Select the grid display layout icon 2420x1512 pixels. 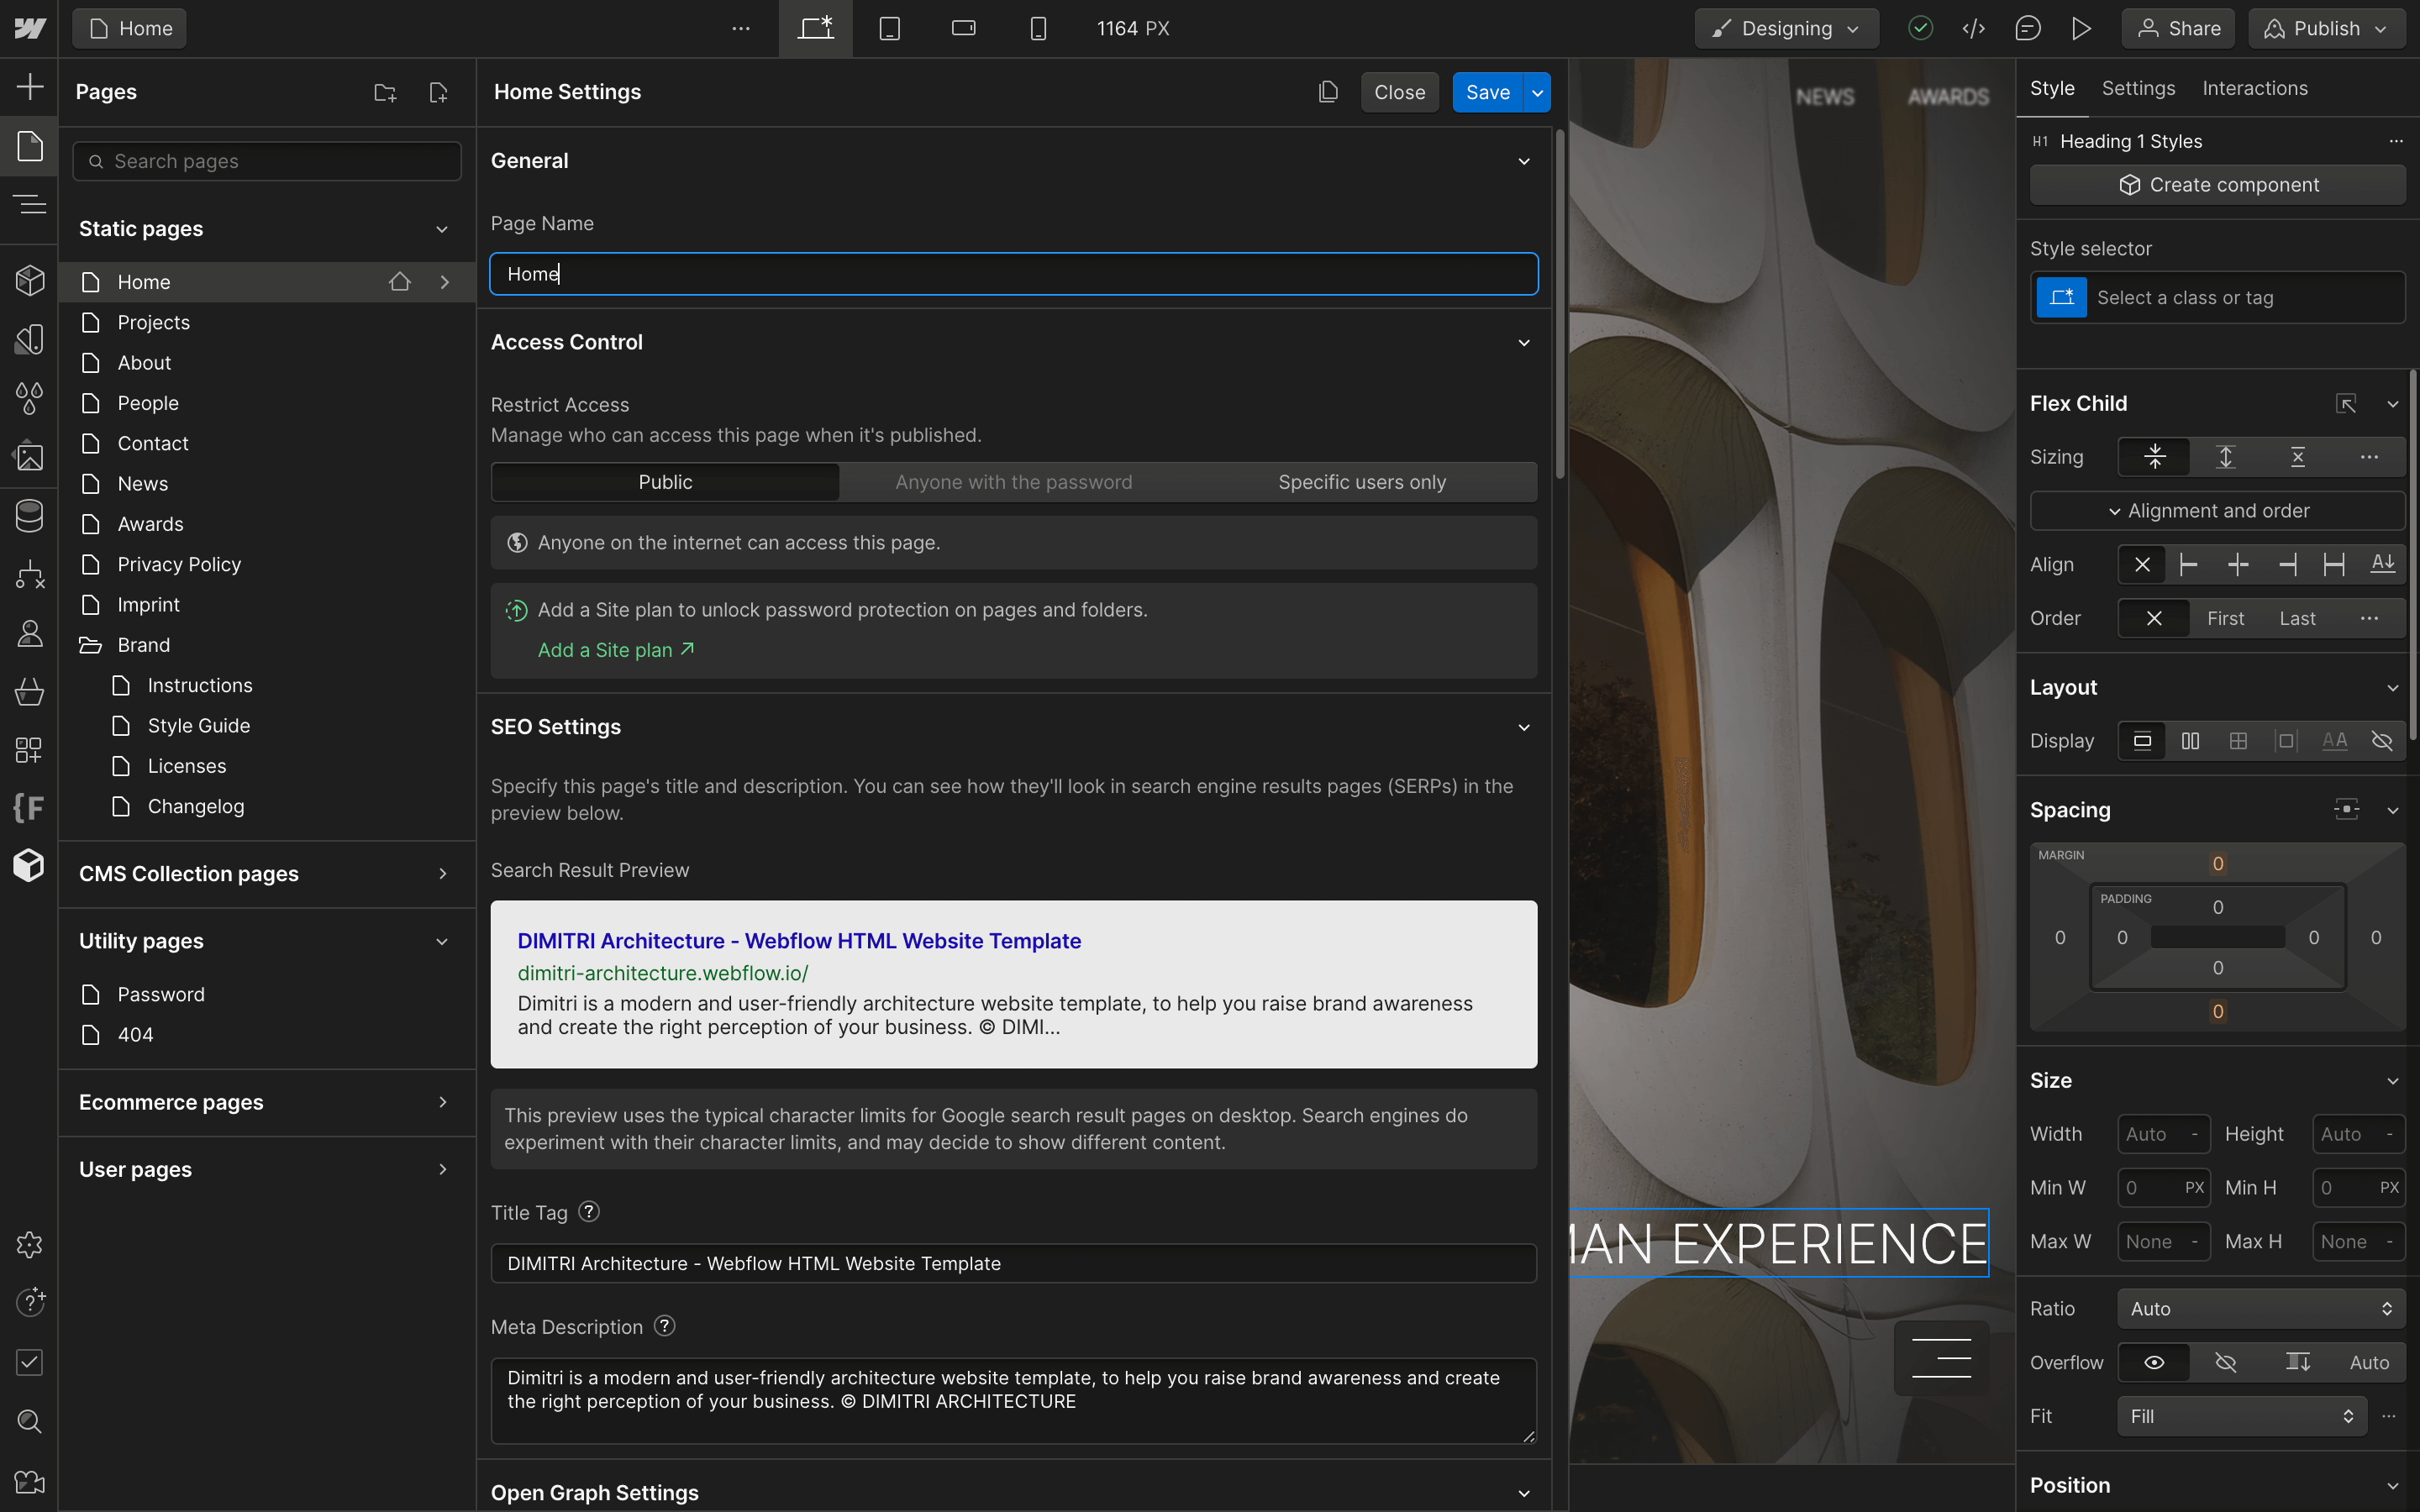[x=2237, y=740]
